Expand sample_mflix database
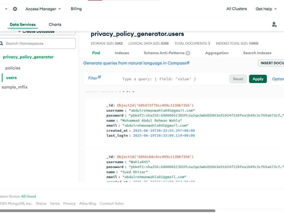The width and height of the screenshot is (284, 213). pos(15,87)
